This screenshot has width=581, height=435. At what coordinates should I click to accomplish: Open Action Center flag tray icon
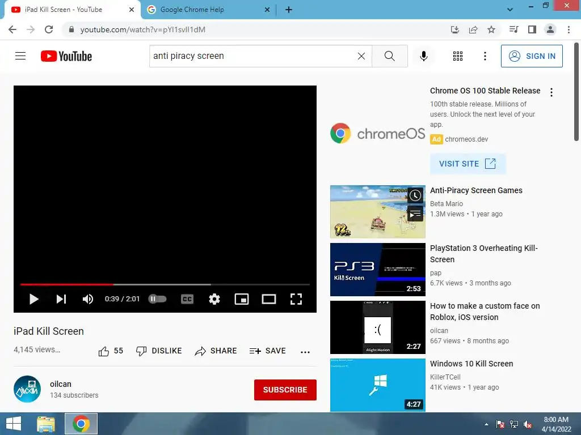(500, 424)
